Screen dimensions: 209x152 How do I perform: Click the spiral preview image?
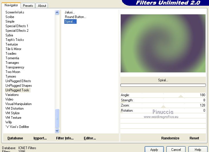(x=163, y=44)
